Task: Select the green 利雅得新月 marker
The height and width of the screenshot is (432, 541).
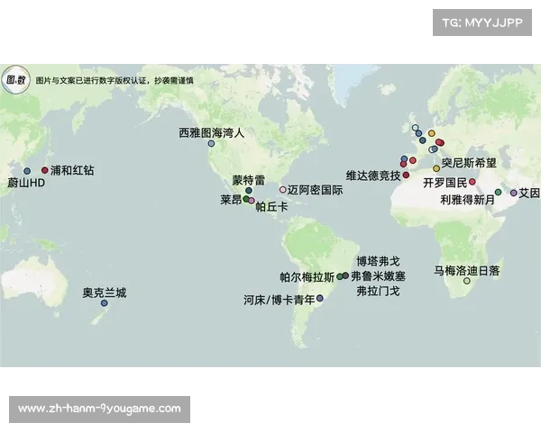Action: pos(498,193)
